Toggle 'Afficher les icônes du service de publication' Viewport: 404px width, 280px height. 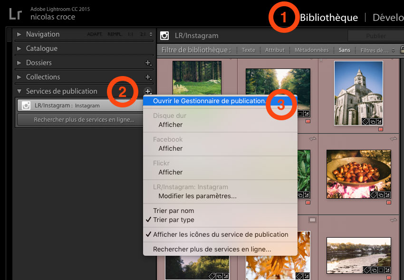(x=221, y=234)
